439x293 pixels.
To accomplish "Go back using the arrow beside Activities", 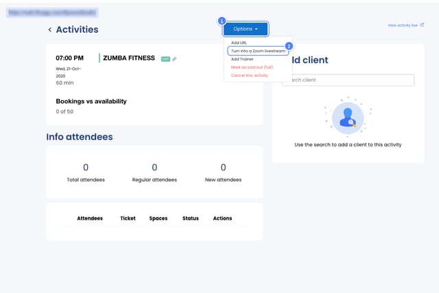I will tap(50, 30).
